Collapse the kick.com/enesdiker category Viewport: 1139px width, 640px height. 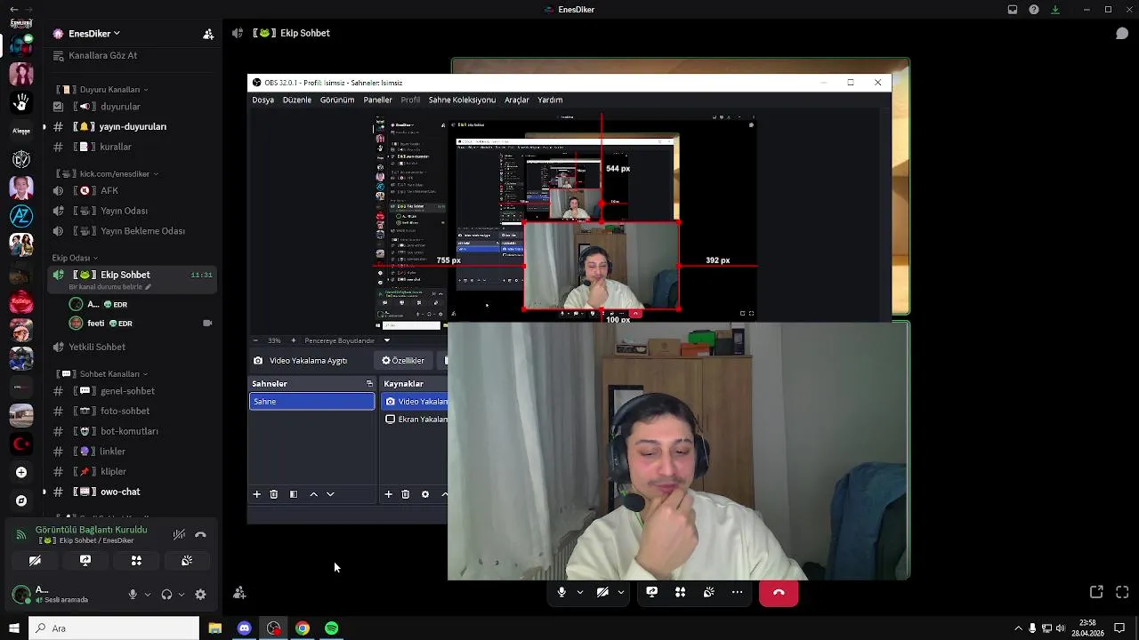pyautogui.click(x=106, y=174)
